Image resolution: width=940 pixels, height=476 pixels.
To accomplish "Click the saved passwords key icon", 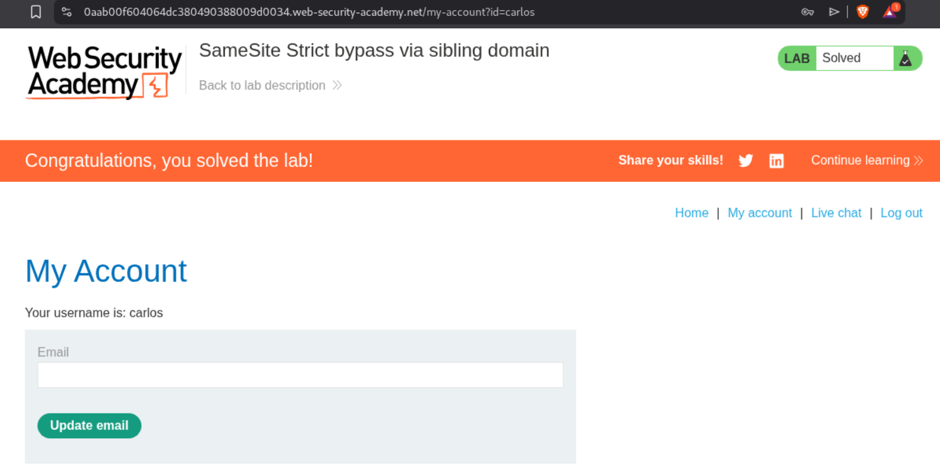I will 807,12.
